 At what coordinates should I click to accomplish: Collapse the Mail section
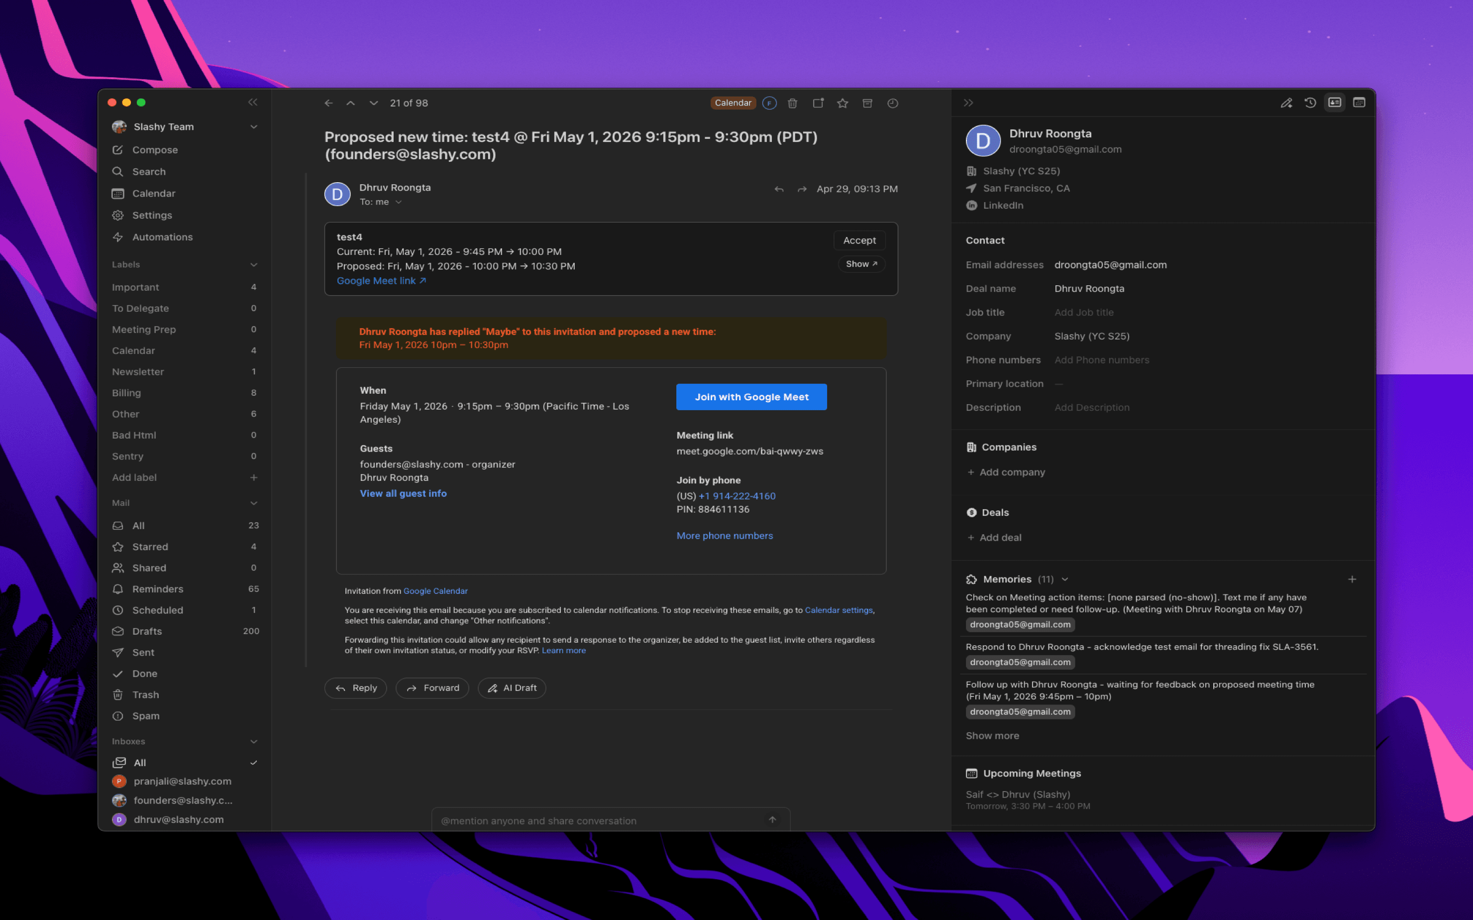(x=254, y=503)
